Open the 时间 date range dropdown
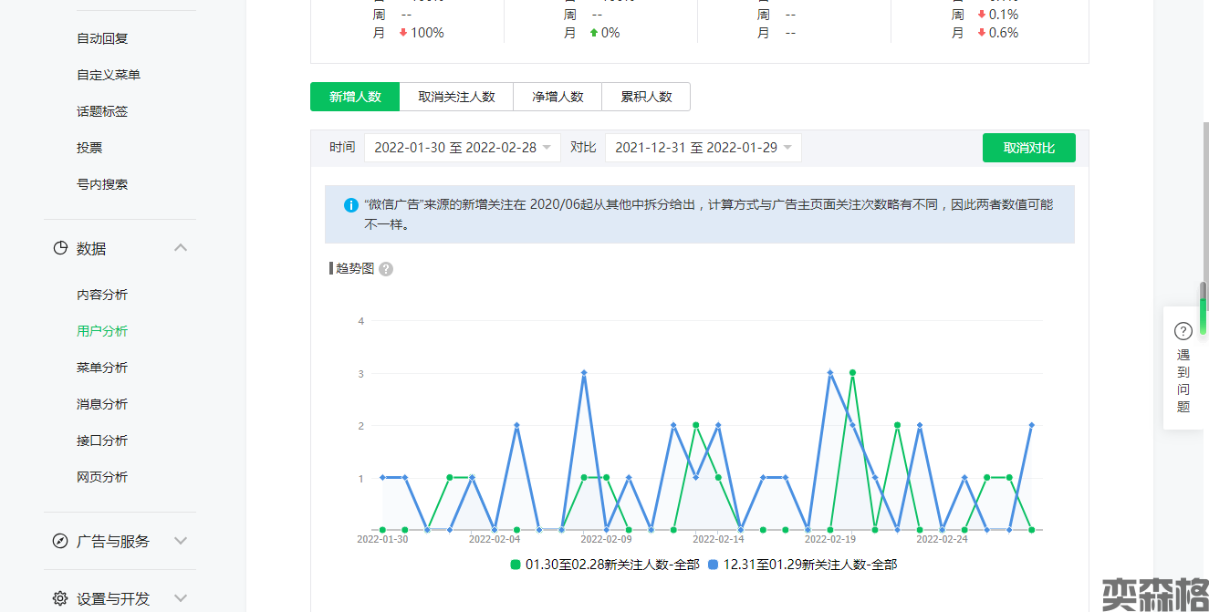 click(463, 148)
